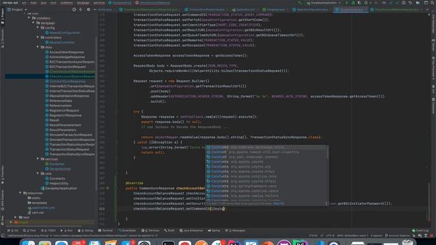The height and width of the screenshot is (245, 436).
Task: Collapse the services folder in the tree
Action: (38, 159)
